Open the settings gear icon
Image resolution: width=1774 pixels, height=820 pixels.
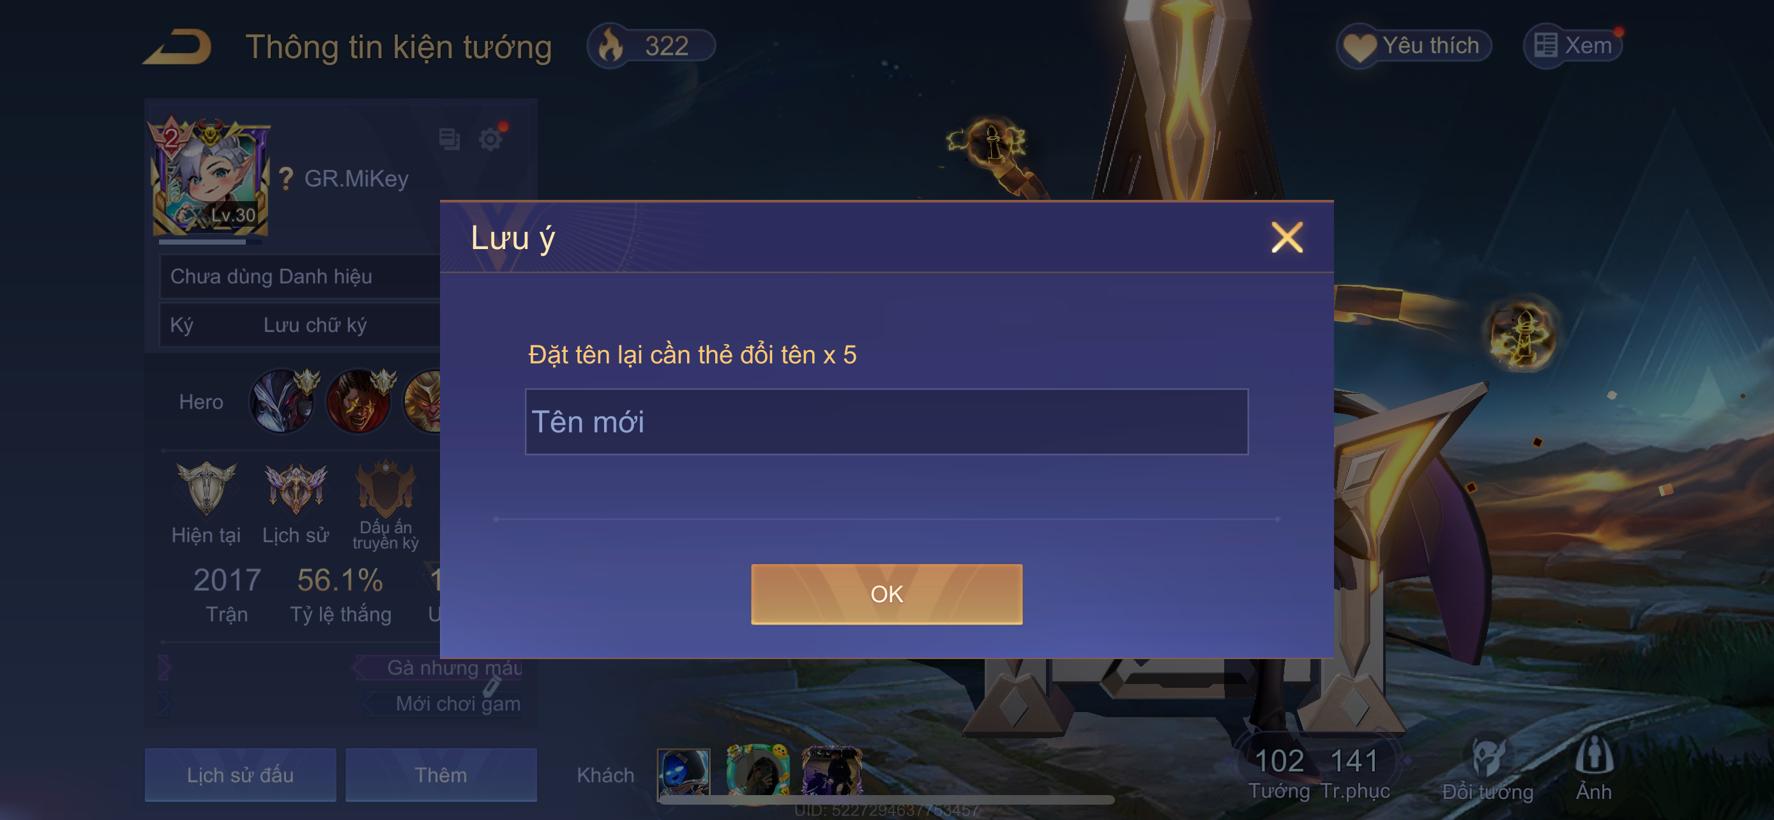coord(490,139)
